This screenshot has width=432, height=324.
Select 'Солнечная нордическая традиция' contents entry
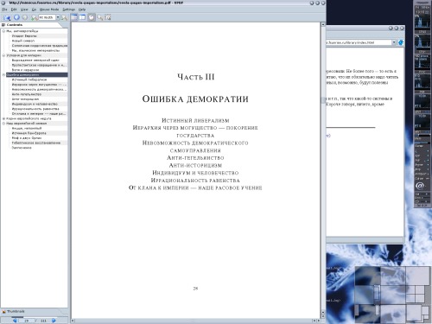(40, 46)
